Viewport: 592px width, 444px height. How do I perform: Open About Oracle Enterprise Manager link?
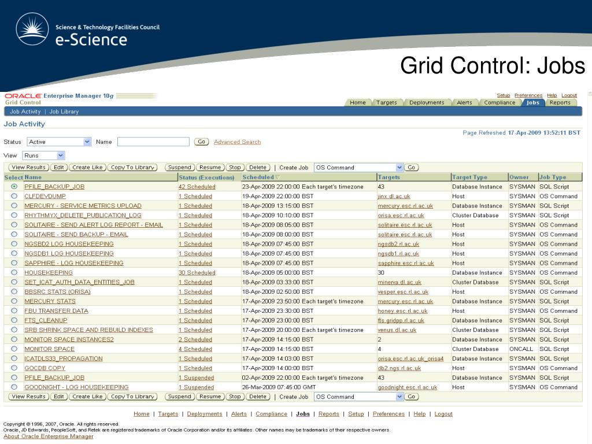coord(49,436)
